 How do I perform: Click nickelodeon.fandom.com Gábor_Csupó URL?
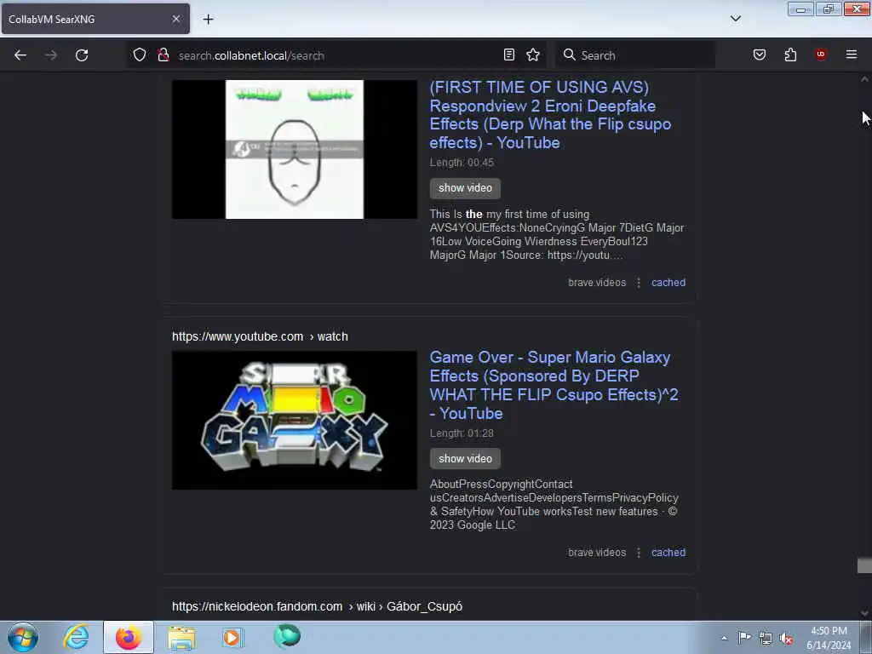317,606
